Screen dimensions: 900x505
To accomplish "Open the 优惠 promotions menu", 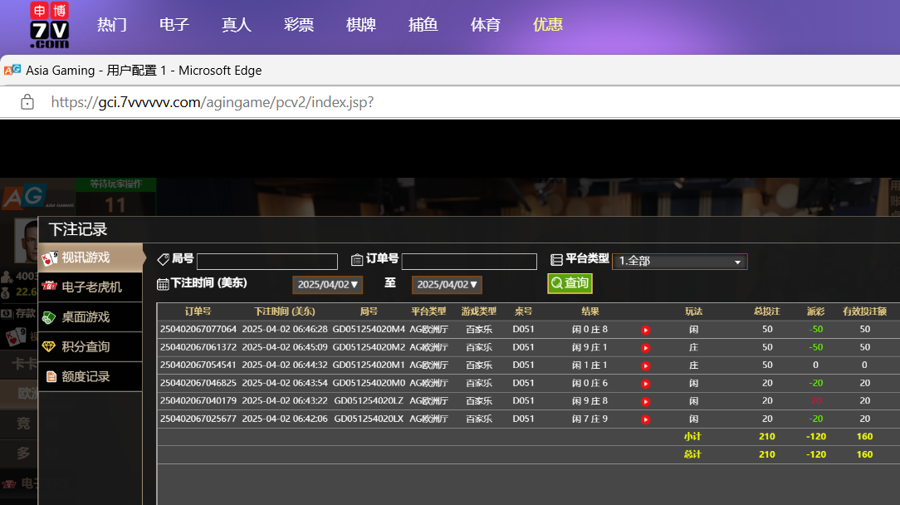I will [x=548, y=25].
